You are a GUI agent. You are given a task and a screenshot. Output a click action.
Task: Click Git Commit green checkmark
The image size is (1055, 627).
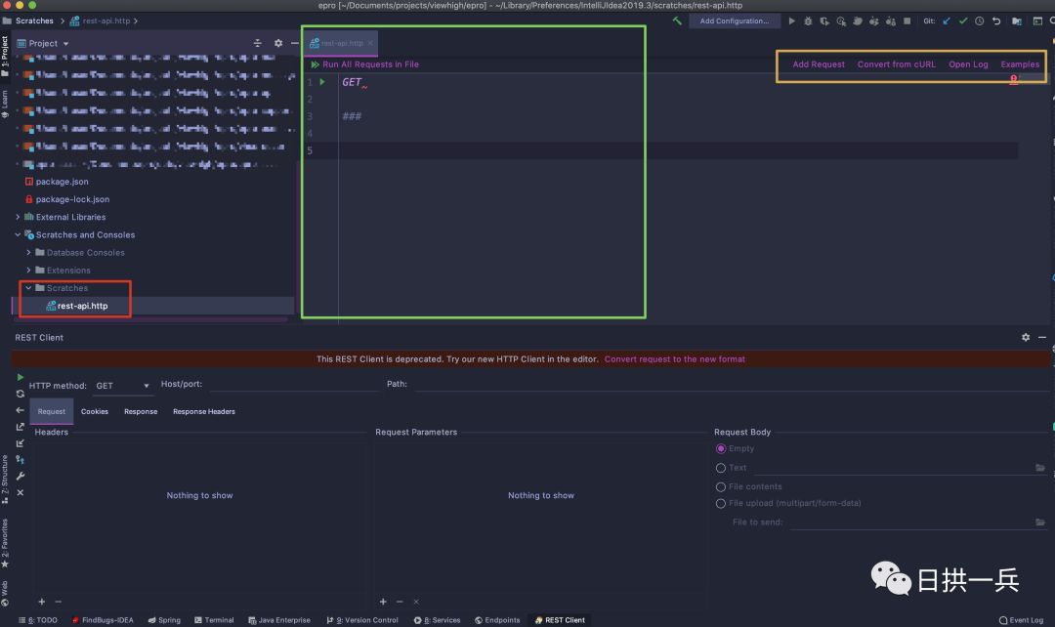(x=963, y=21)
